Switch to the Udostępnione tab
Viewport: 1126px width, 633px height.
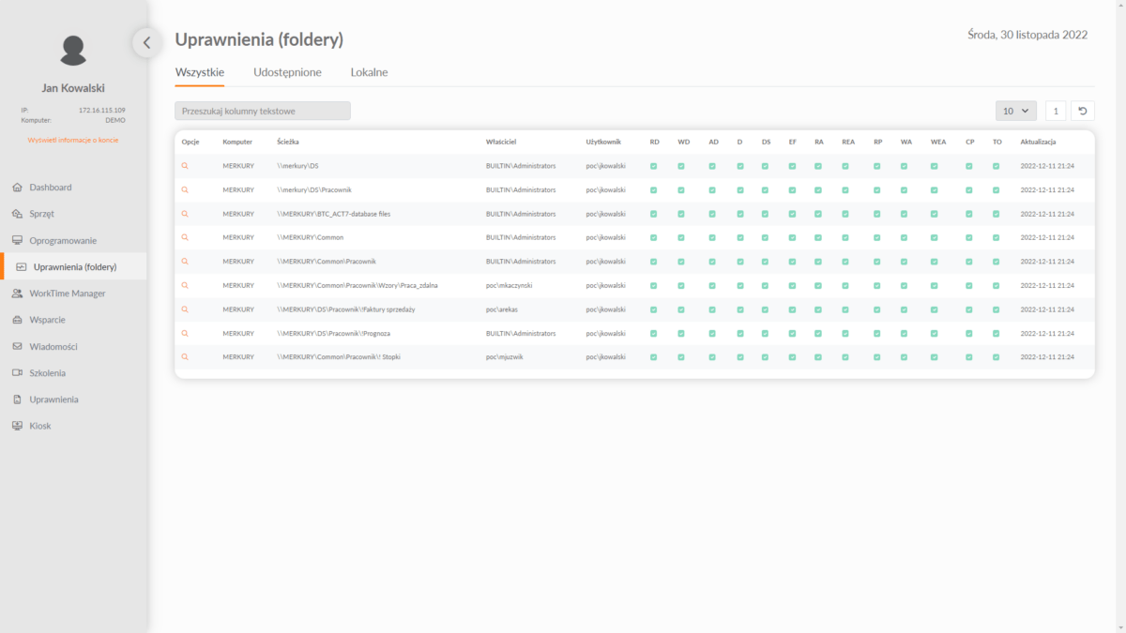click(x=286, y=71)
